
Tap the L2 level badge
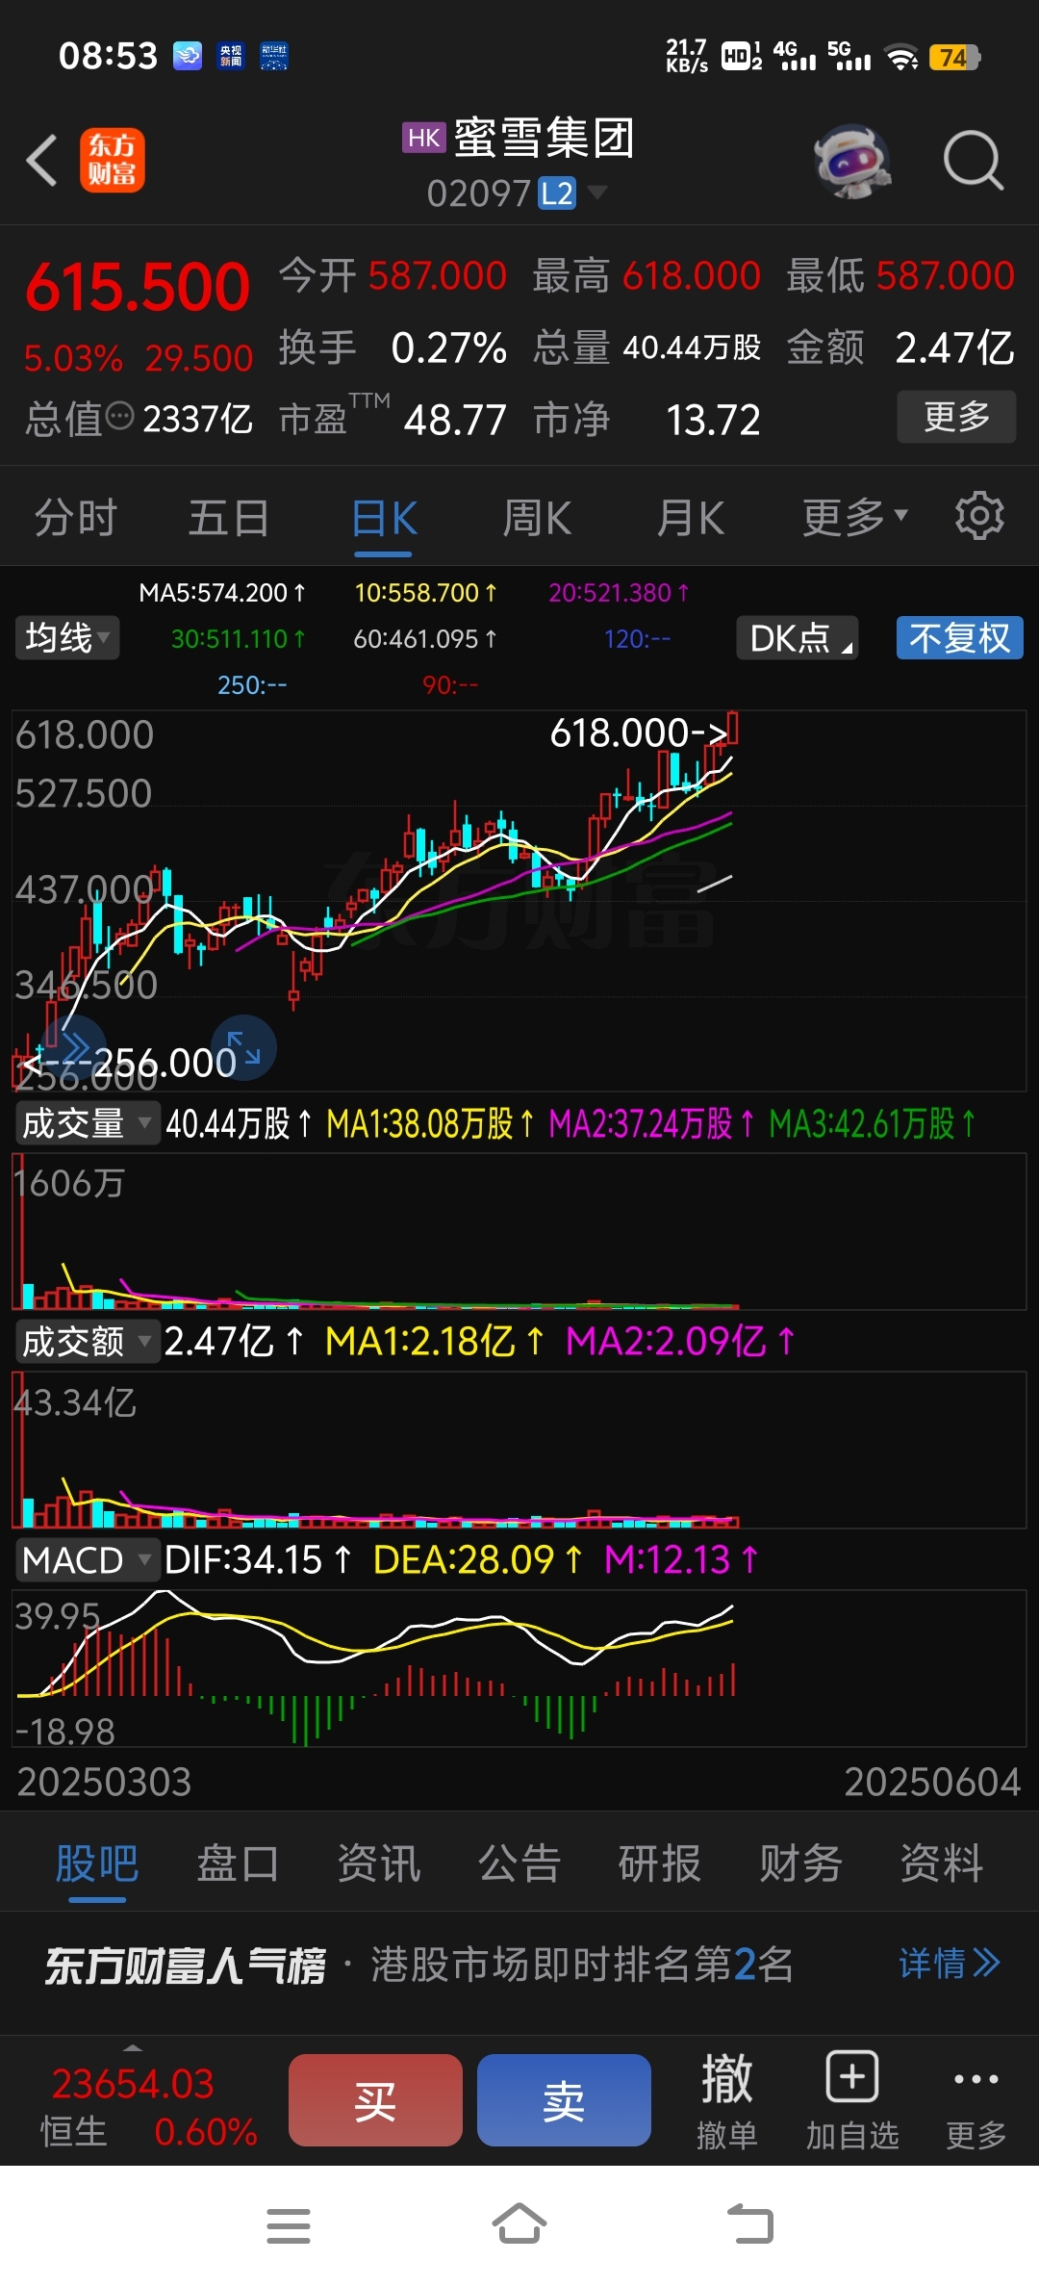pyautogui.click(x=556, y=193)
